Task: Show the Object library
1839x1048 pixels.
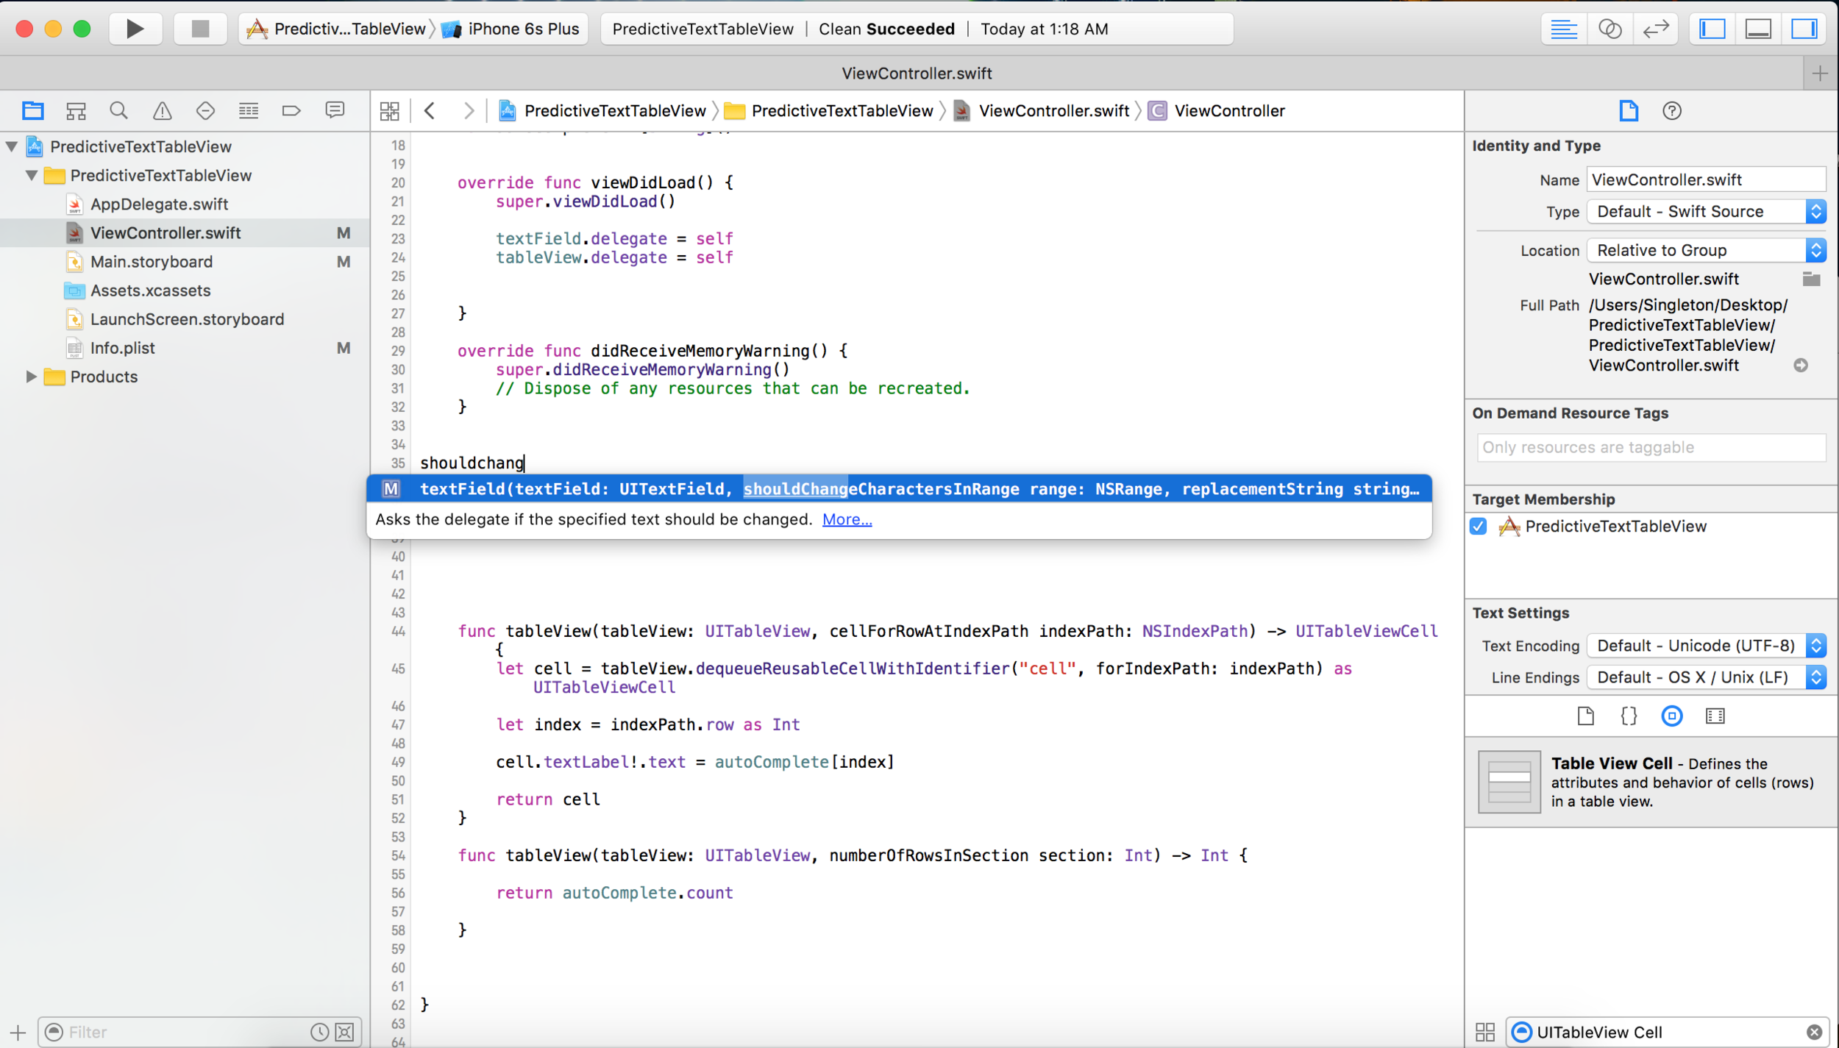Action: 1671,716
